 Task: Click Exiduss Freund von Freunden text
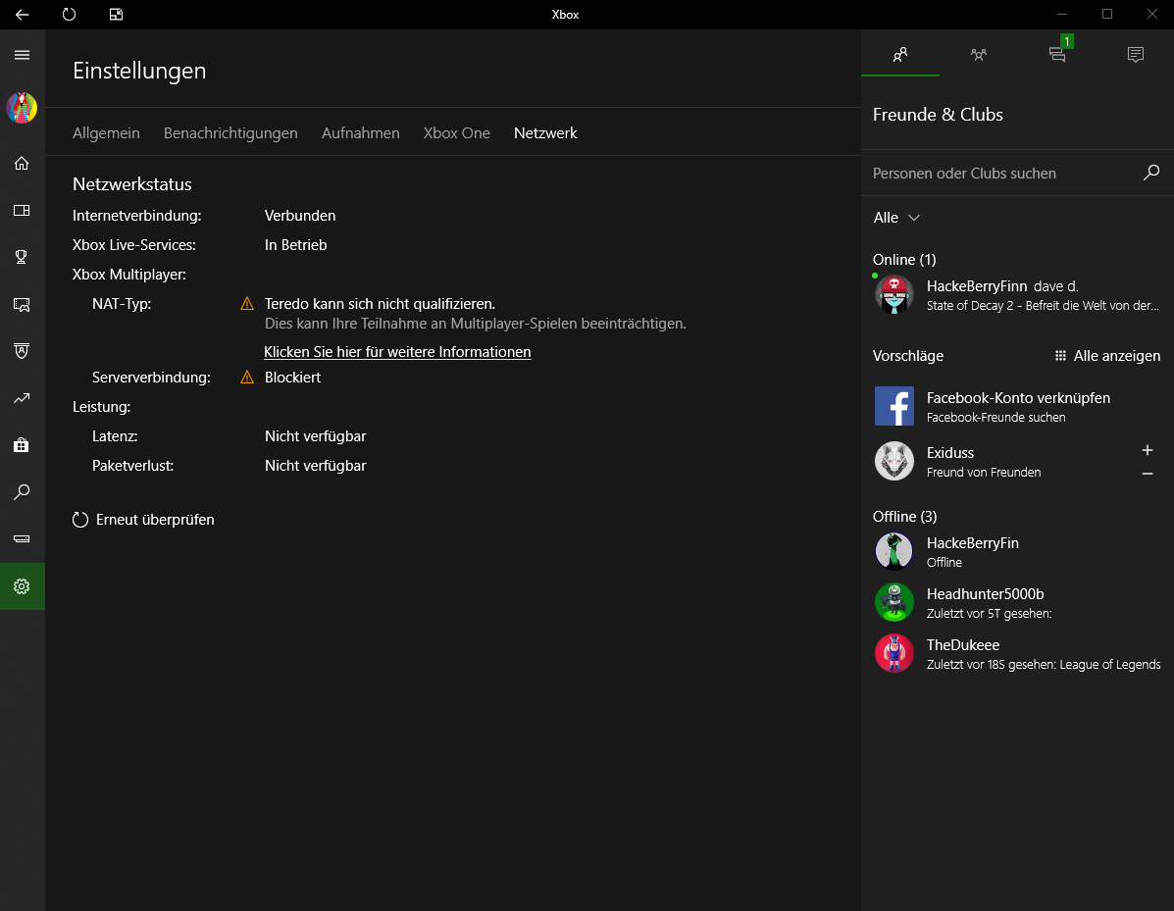pyautogui.click(x=984, y=473)
